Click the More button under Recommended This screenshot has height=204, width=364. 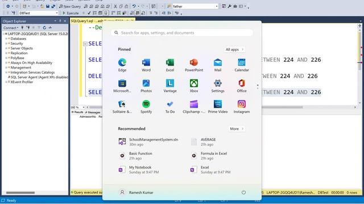pos(237,129)
